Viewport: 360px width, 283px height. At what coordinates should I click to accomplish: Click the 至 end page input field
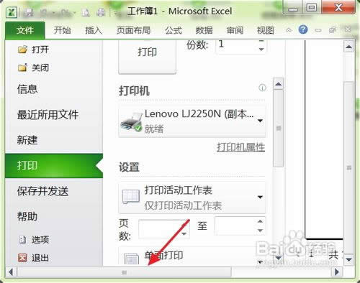tap(235, 226)
